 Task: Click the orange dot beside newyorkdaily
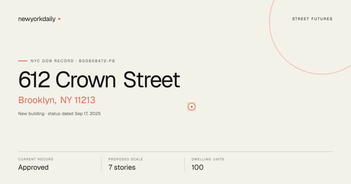[x=59, y=19]
